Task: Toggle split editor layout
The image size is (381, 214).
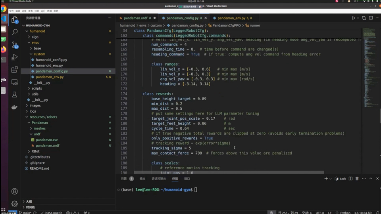Action: (371, 18)
